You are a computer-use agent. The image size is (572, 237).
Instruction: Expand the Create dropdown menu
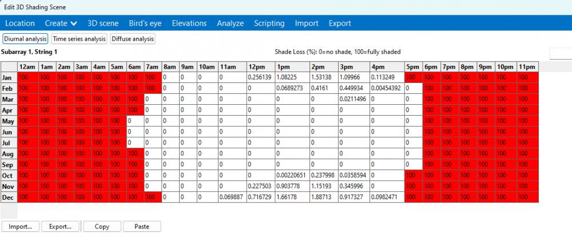(x=61, y=23)
